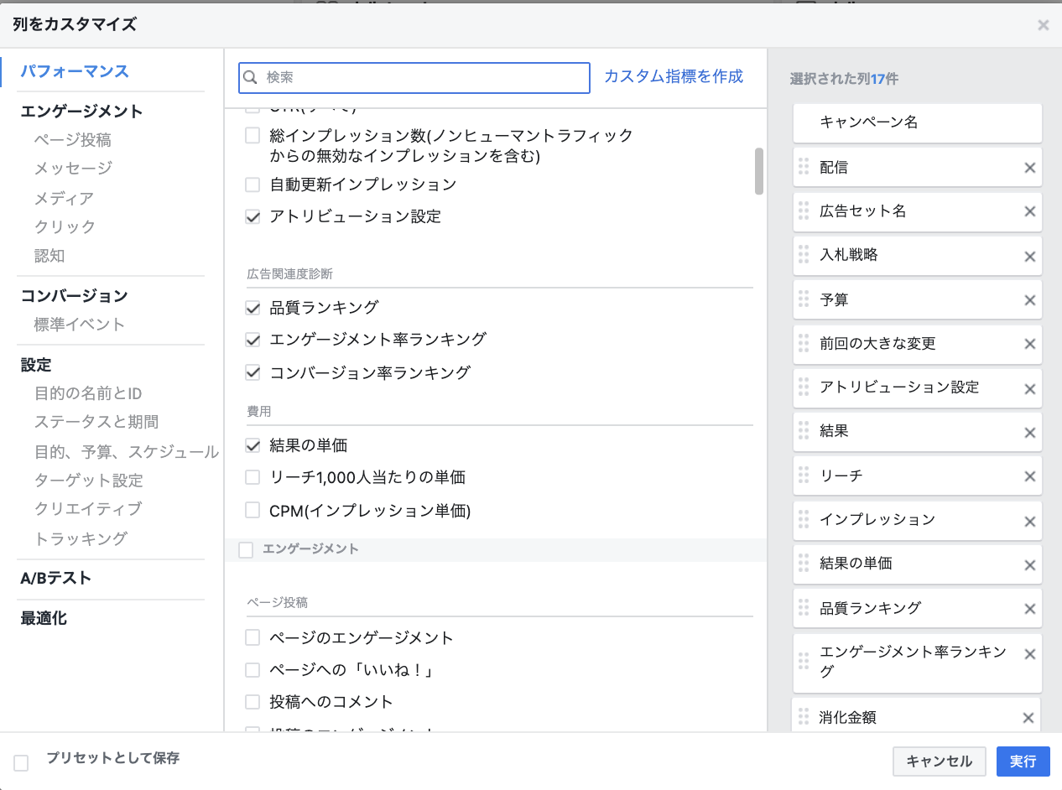
Task: Delete リーチ from selected columns list
Action: point(1029,476)
